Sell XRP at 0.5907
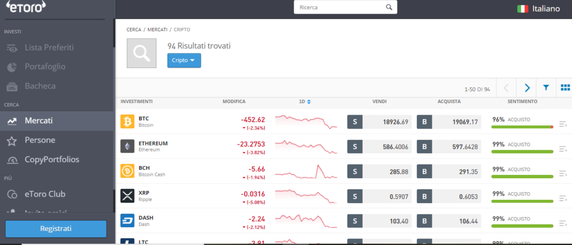The image size is (572, 245). (x=379, y=197)
